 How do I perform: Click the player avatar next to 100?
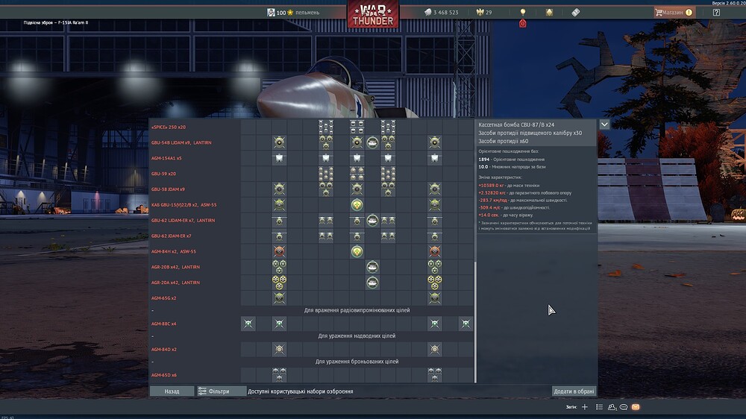point(271,13)
